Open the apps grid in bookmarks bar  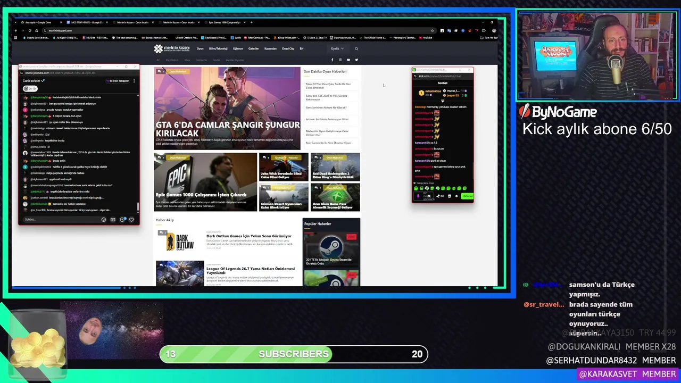[x=15, y=38]
